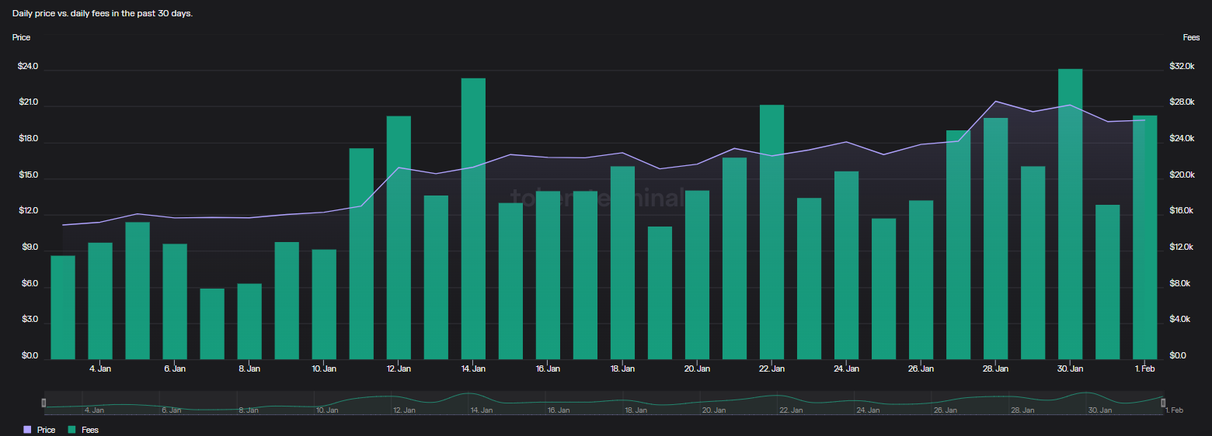Toggle the Fees series legend label

tap(90, 430)
